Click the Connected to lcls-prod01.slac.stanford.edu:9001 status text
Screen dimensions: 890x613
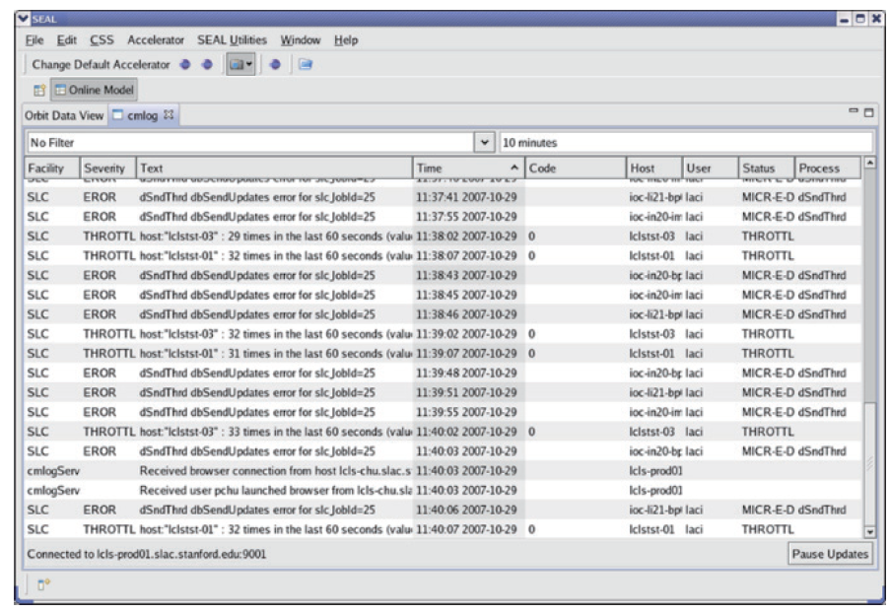(x=147, y=554)
